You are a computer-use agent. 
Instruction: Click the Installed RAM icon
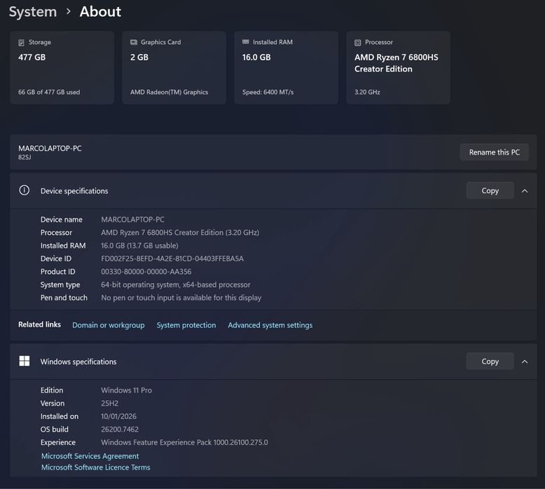[246, 43]
